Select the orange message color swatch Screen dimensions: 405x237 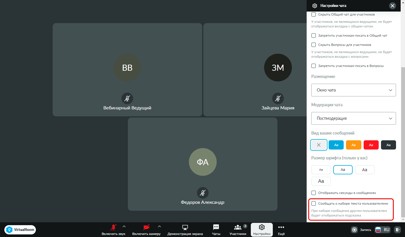pos(354,145)
